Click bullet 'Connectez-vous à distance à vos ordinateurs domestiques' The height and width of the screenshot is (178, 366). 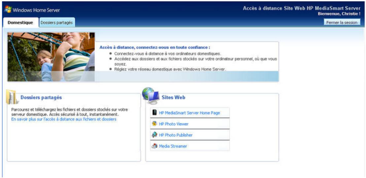tap(167, 54)
